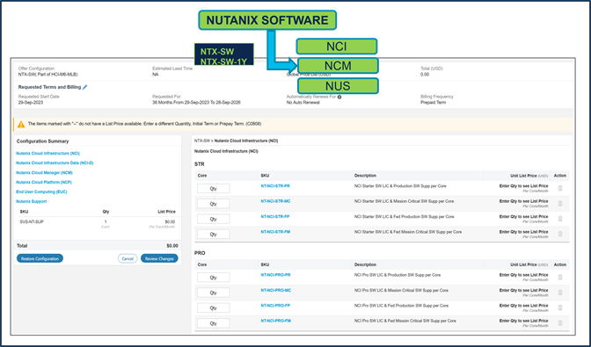Click trash icon in NT-NCI-PRO-FM row
The height and width of the screenshot is (347, 591).
click(560, 323)
